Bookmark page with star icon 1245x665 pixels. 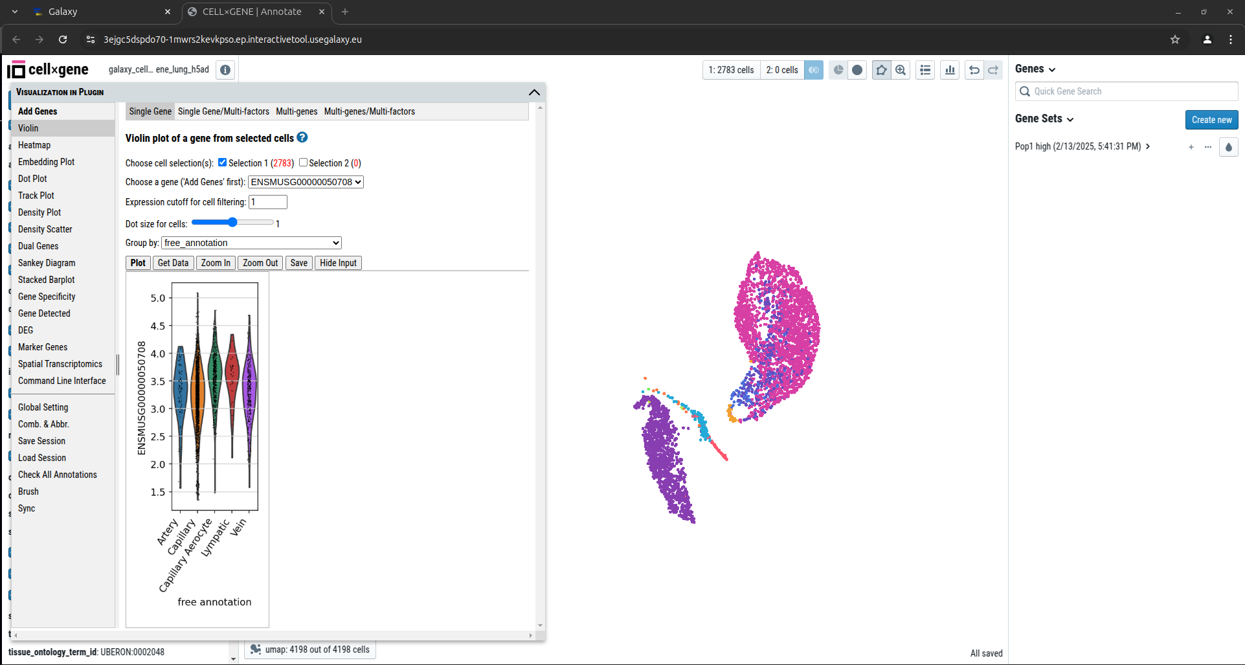pyautogui.click(x=1175, y=39)
